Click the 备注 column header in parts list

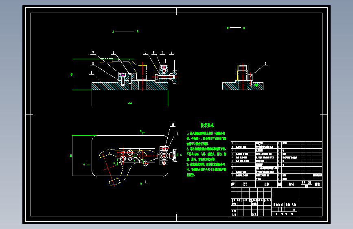317,184
